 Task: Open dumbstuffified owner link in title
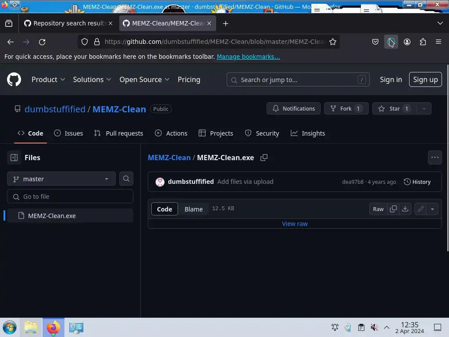pos(55,109)
